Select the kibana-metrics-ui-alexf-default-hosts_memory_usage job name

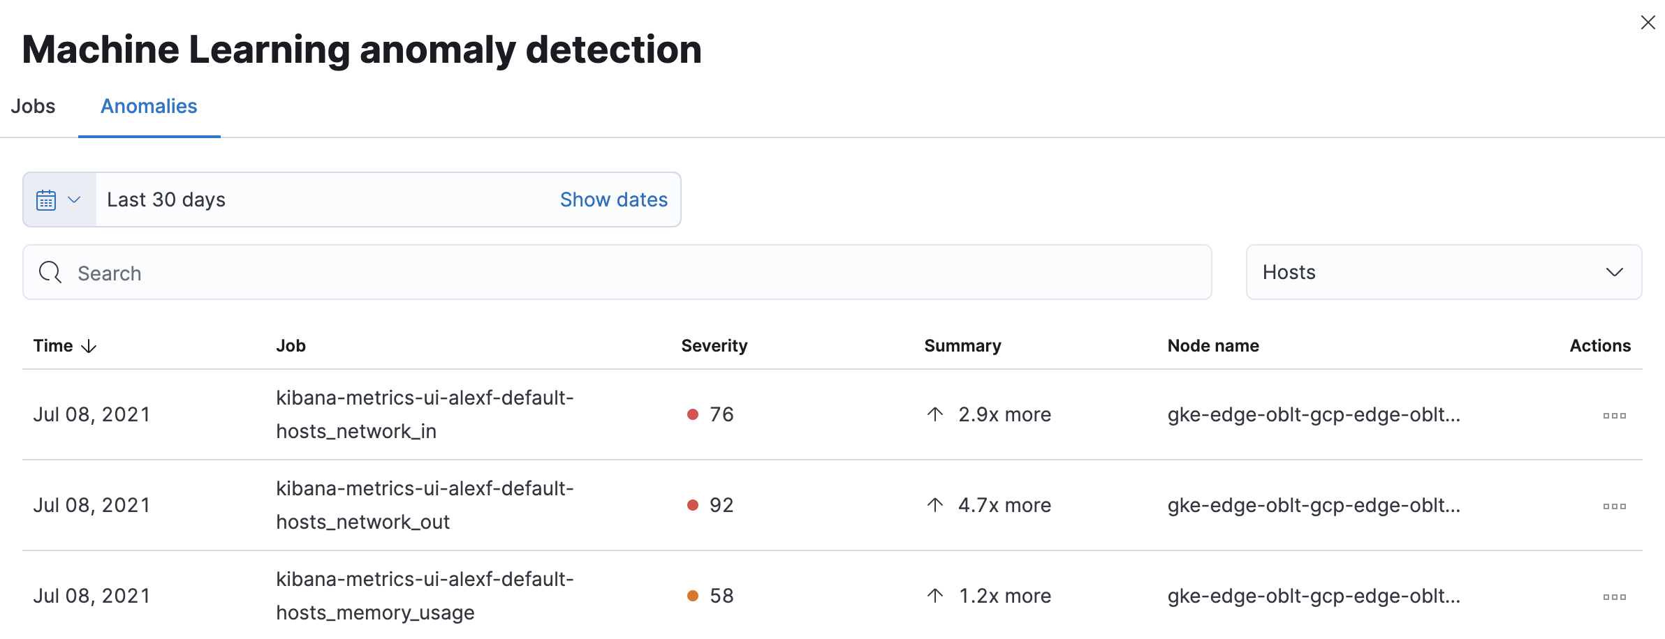(x=425, y=596)
